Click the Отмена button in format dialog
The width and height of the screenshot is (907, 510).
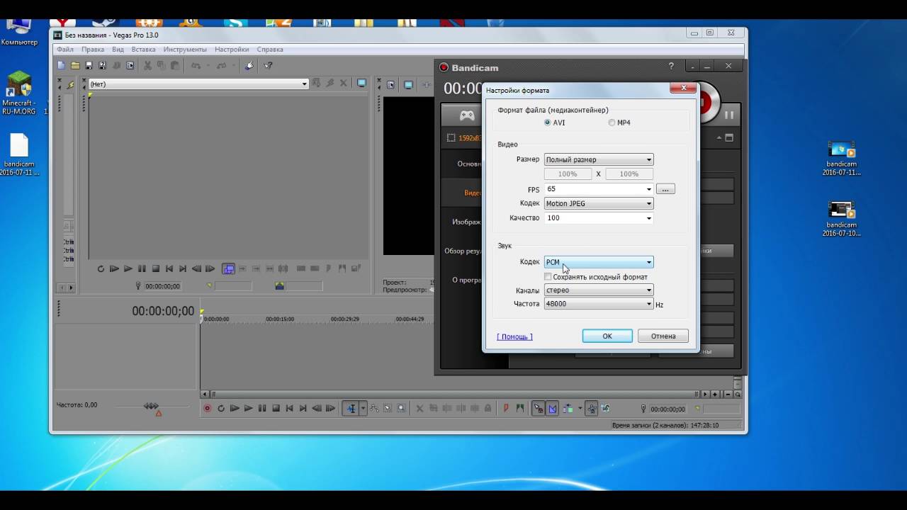[x=663, y=336]
